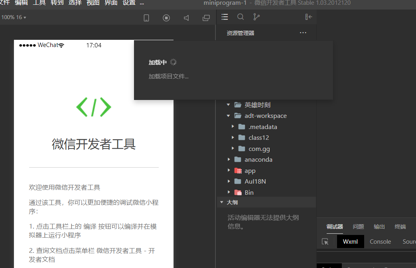Open the 转到 menu
Image resolution: width=416 pixels, height=268 pixels.
tap(57, 3)
